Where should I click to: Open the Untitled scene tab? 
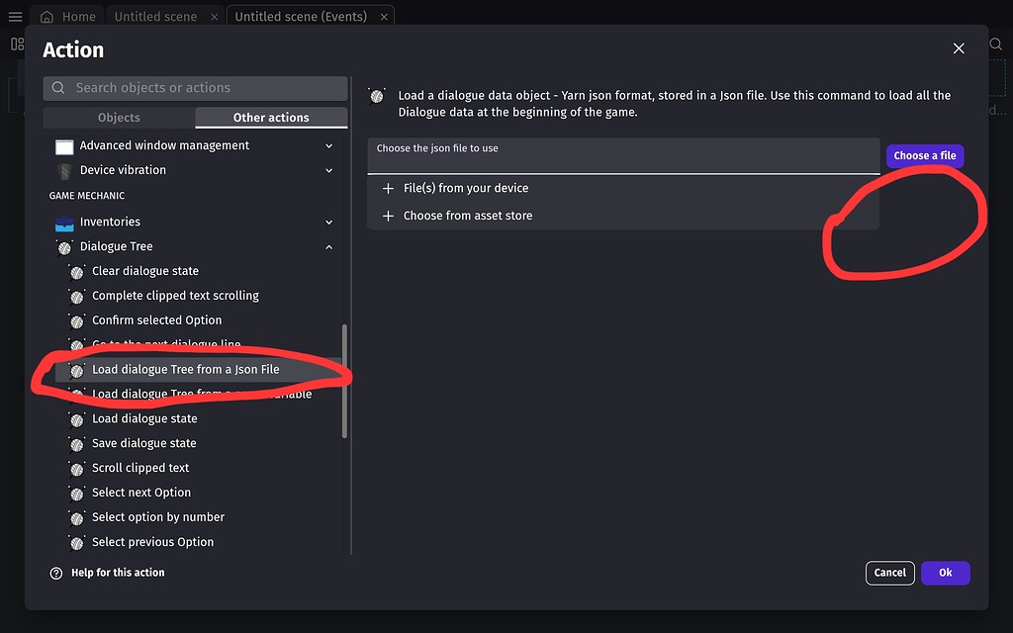pyautogui.click(x=155, y=16)
